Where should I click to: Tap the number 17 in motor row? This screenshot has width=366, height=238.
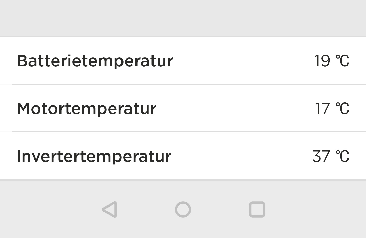click(x=322, y=109)
